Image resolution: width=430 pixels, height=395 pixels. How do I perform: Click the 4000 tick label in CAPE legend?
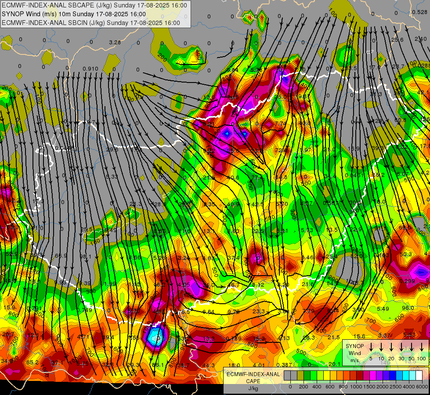point(409,387)
